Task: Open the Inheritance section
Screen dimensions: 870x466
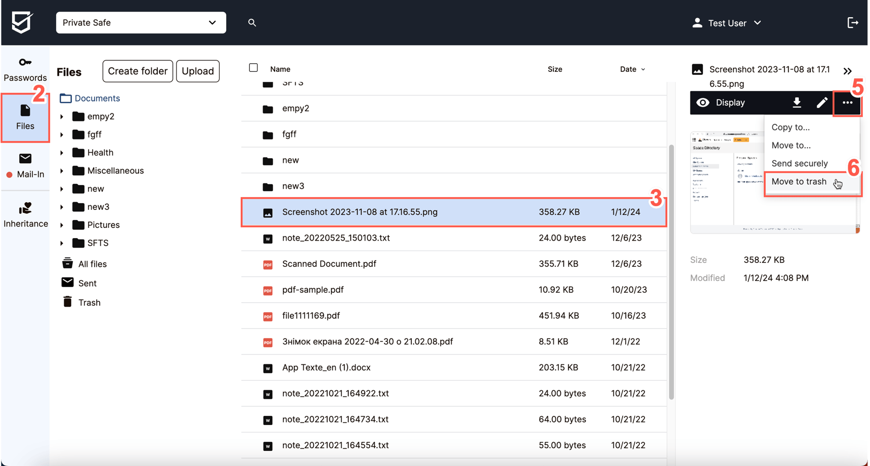Action: (x=25, y=214)
